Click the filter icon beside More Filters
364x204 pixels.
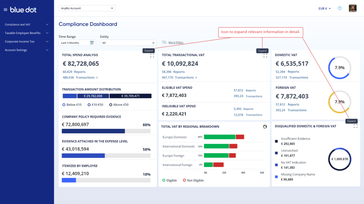(164, 42)
